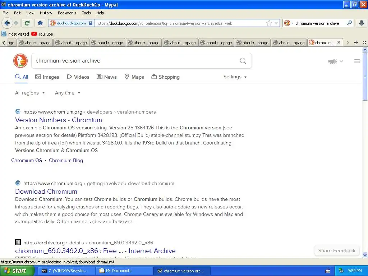This screenshot has width=368, height=276.
Task: Open the Bookmarks menu
Action: (x=67, y=13)
